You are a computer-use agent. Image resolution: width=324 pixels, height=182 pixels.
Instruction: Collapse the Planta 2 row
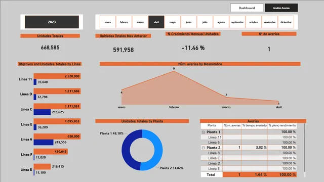click(x=204, y=148)
